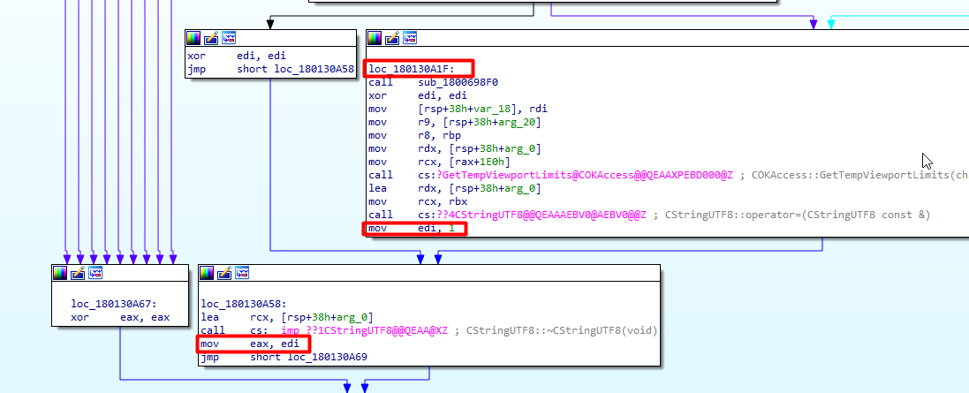This screenshot has height=393, width=969.
Task: Select 'mov r9, [rsp+38h+arg_20]' line
Action: (455, 123)
